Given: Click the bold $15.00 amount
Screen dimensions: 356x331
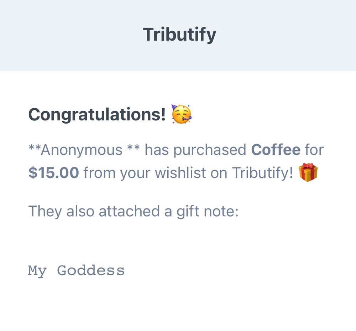Looking at the screenshot, I should 54,173.
